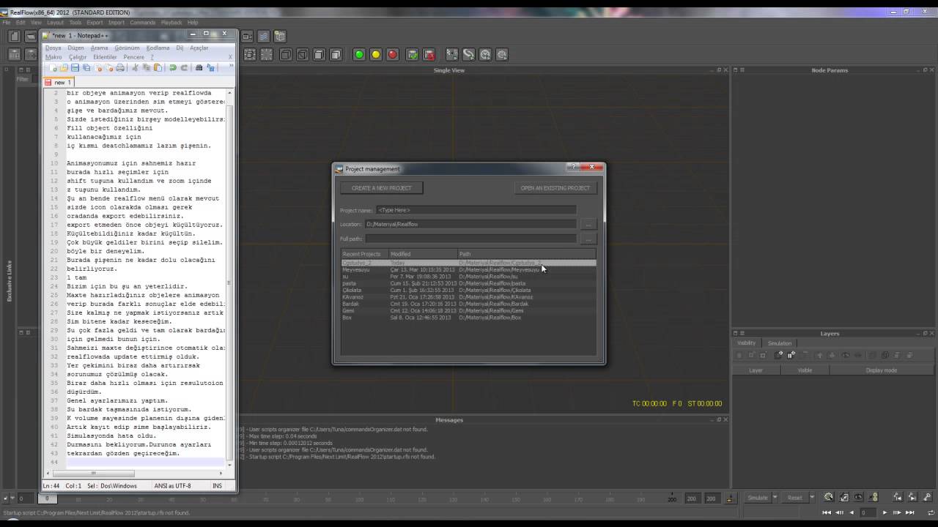This screenshot has width=938, height=527.
Task: Click the camera icon in RealFlow toolbar
Action: (x=247, y=36)
